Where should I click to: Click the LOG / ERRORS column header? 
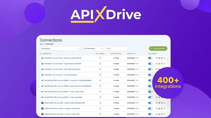pyautogui.click(x=100, y=54)
